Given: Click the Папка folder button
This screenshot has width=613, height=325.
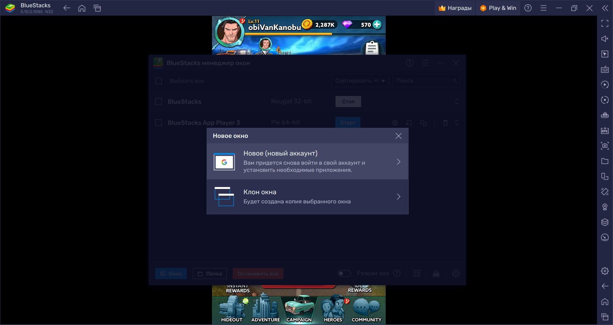Looking at the screenshot, I should tap(210, 274).
